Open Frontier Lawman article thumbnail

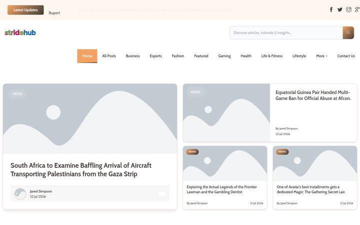pyautogui.click(x=225, y=163)
